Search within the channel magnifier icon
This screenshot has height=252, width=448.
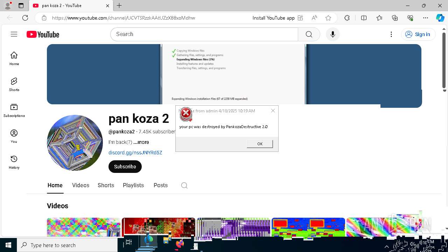184,185
